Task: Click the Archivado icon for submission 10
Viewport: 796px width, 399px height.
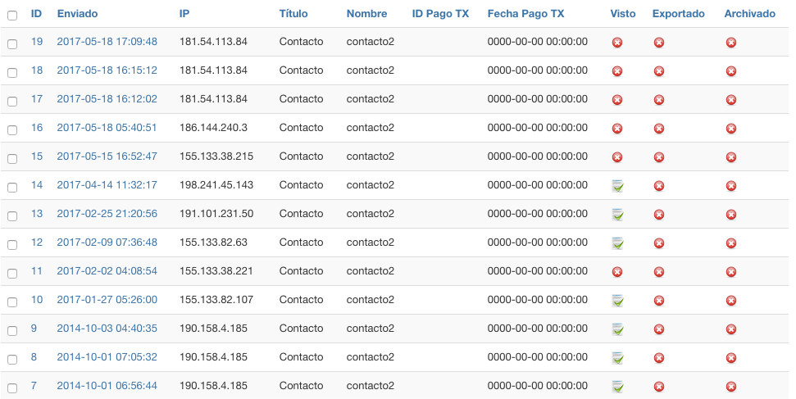Action: [x=731, y=301]
